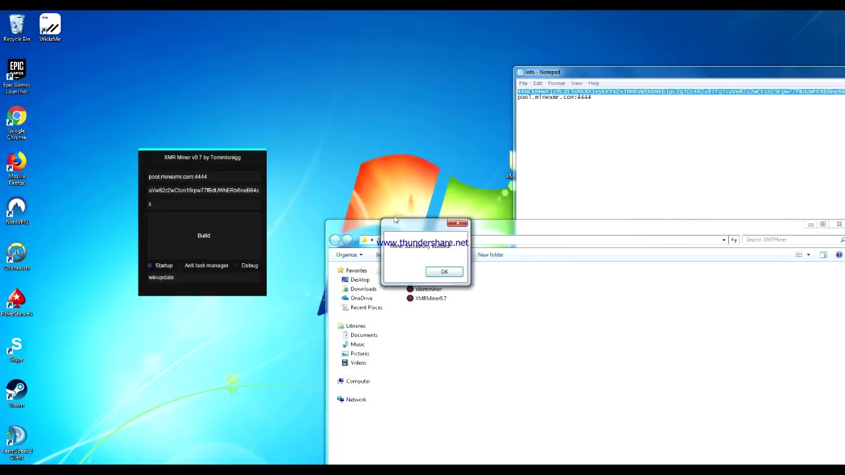Launch Steam from the desktop
Screen dimensions: 845x475
tap(17, 395)
